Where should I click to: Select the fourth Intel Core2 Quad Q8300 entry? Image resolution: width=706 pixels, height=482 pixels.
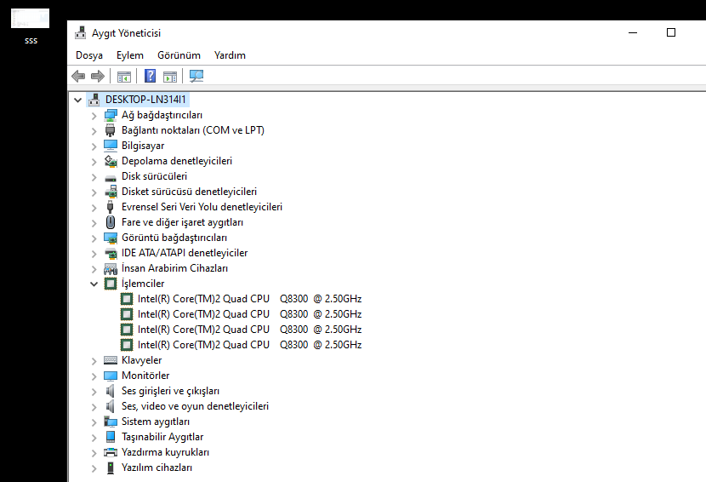coord(249,345)
